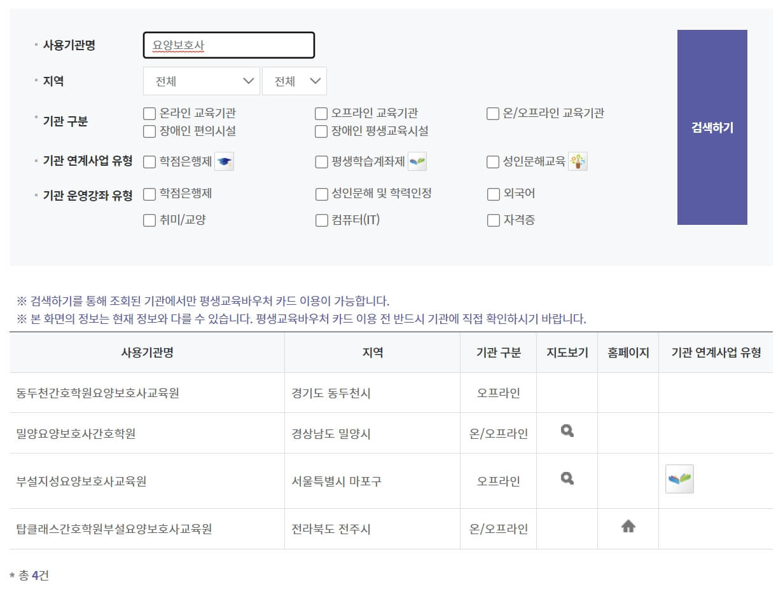This screenshot has width=783, height=592.
Task: Open the second 전체 district dropdown
Action: [x=294, y=81]
